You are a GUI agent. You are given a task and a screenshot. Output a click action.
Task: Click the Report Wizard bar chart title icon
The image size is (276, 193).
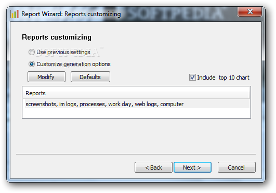15,14
